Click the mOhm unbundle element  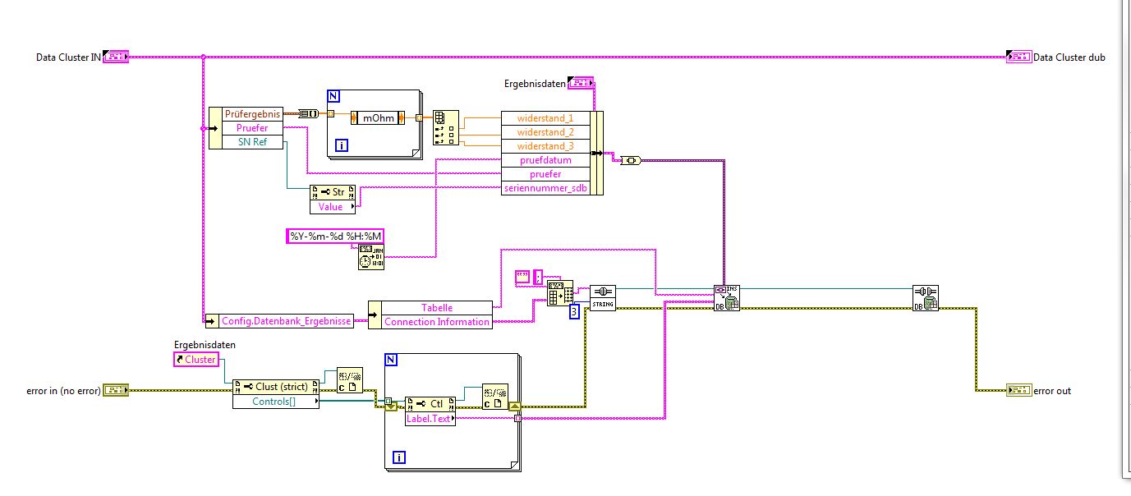379,117
